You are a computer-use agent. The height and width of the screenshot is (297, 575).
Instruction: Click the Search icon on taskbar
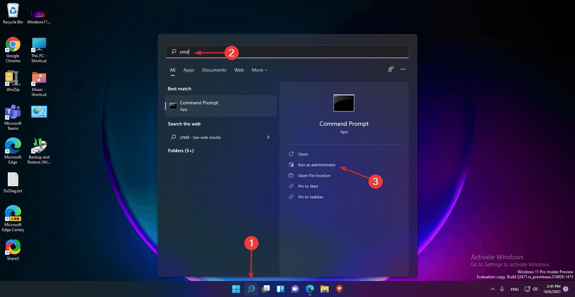[251, 289]
